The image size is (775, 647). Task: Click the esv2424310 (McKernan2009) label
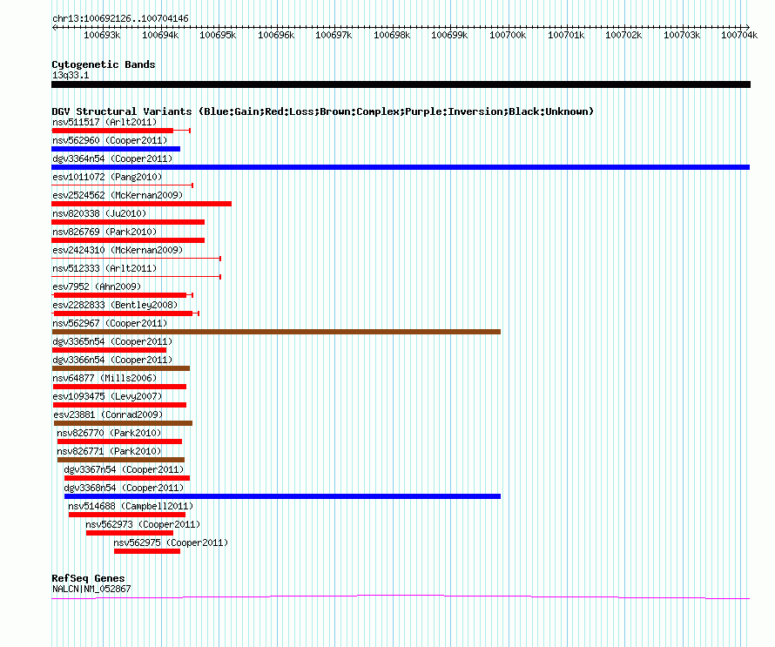coord(118,250)
